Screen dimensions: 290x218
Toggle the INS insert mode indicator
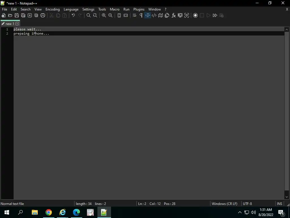click(280, 204)
